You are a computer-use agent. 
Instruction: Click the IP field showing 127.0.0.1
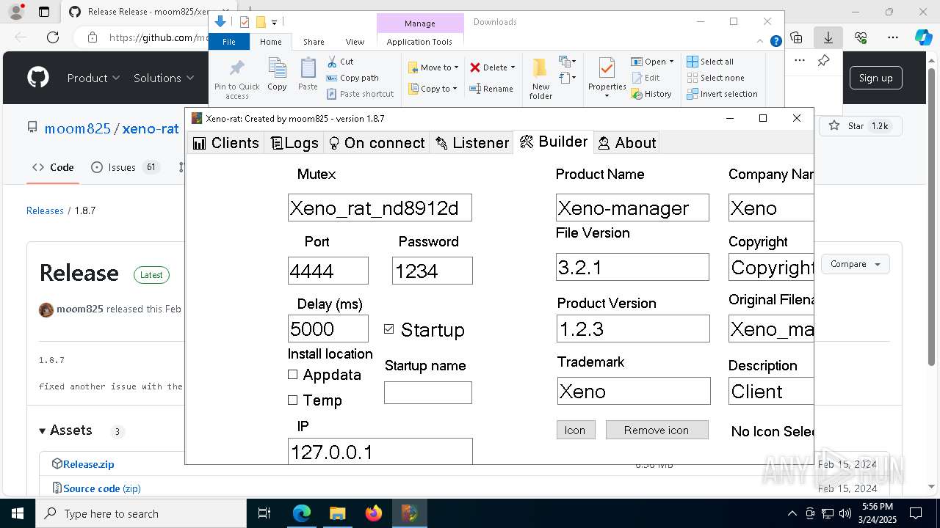380,451
